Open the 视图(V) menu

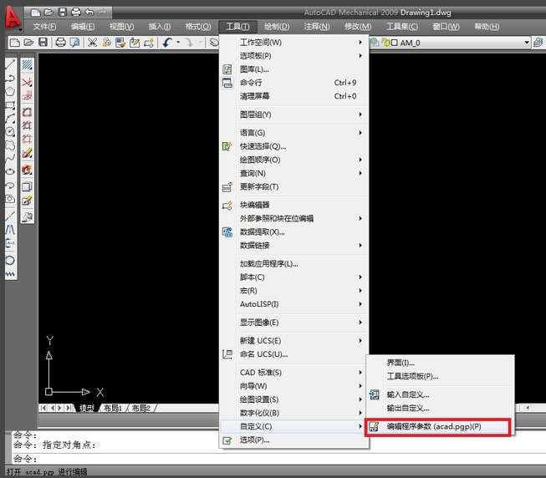pyautogui.click(x=121, y=27)
